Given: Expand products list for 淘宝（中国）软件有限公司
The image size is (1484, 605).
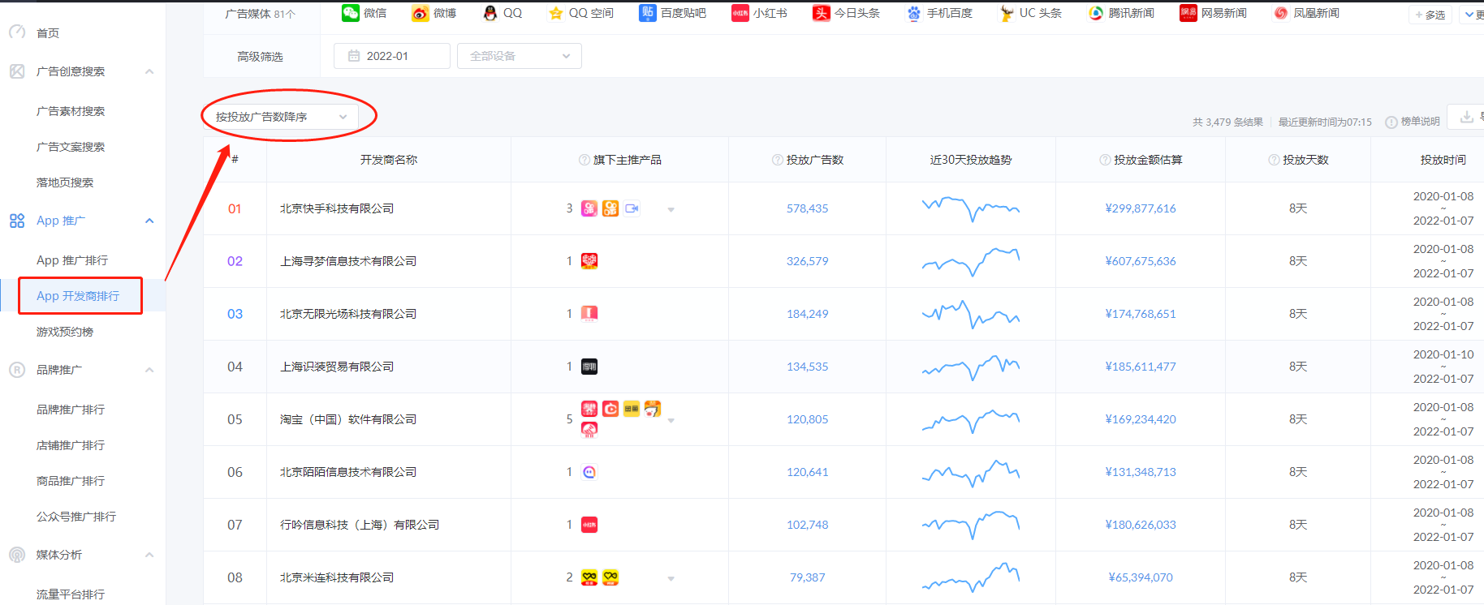Looking at the screenshot, I should (x=671, y=420).
